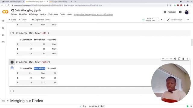Click the notebook vertical scrollbar thumb

(x=192, y=42)
